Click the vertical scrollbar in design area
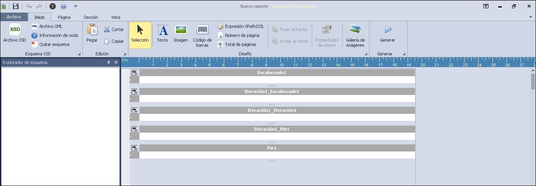Screen dimensions: 536x186 (x=533, y=82)
